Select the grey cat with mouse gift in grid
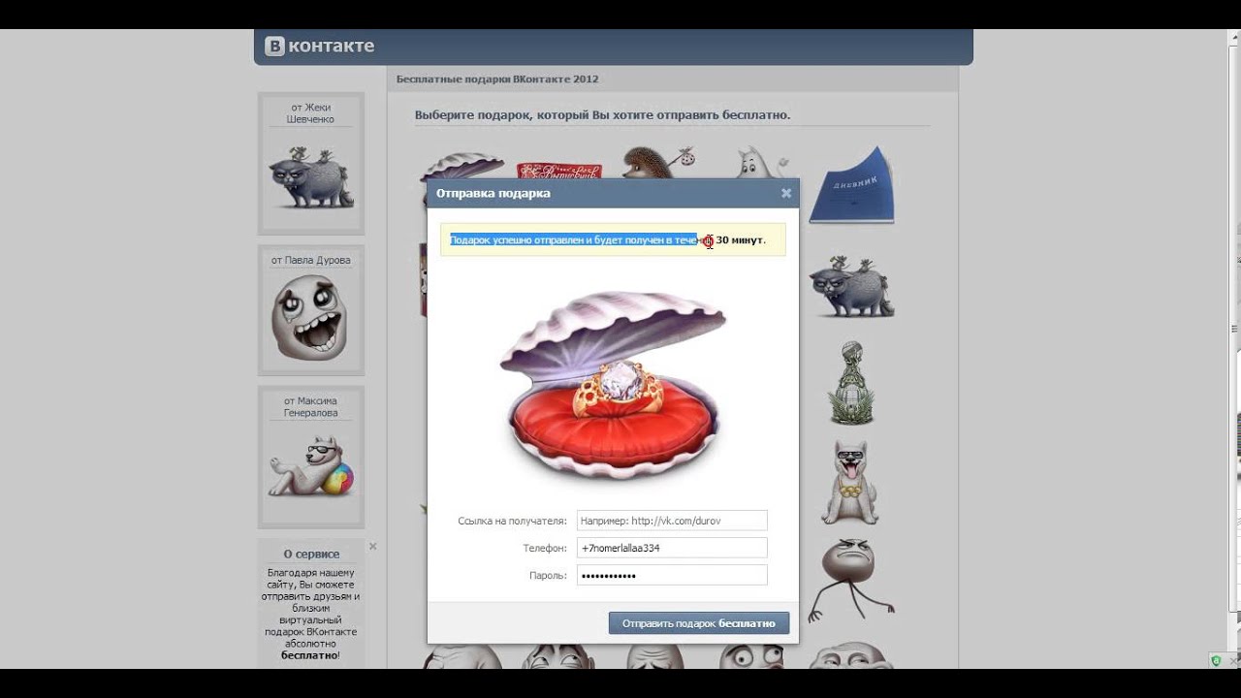1241x698 pixels. click(852, 288)
